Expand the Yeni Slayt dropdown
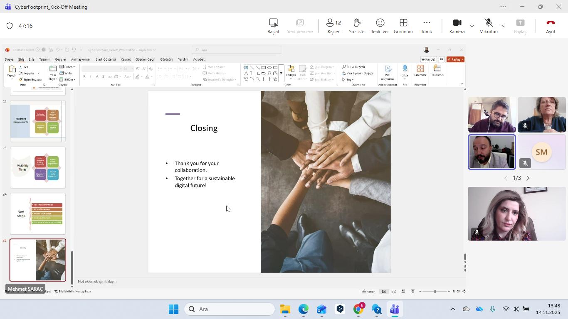This screenshot has height=319, width=568. (x=56, y=79)
